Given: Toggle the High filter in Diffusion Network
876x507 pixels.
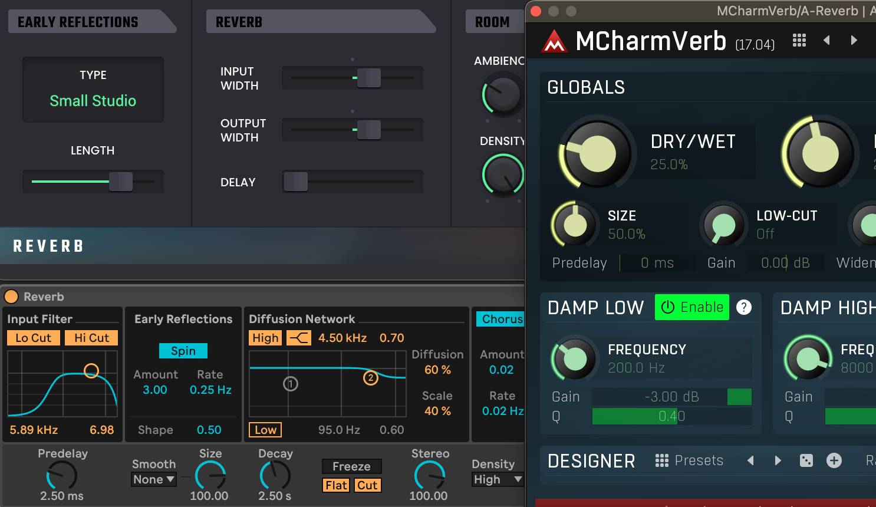Looking at the screenshot, I should (266, 338).
